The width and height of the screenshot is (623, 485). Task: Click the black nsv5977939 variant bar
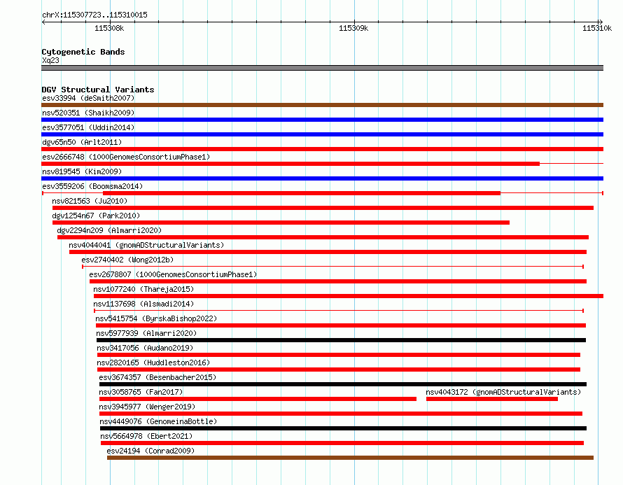(342, 340)
